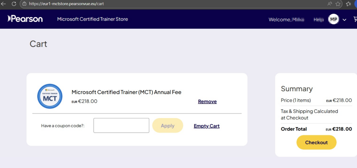Viewport: 357px width, 168px height.
Task: Reload the page with the refresh icon
Action: [x=14, y=4]
